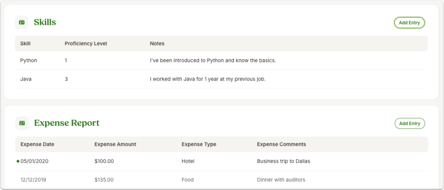
Task: Click the Expense Type column header
Action: coord(199,144)
